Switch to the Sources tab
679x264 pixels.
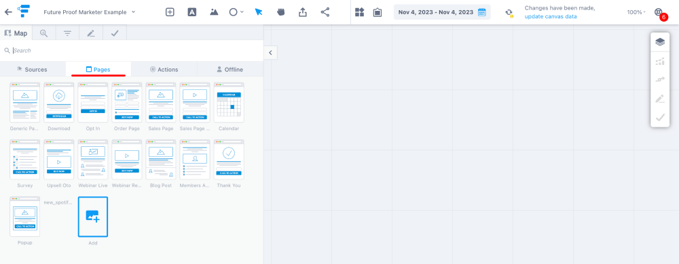[x=33, y=70]
